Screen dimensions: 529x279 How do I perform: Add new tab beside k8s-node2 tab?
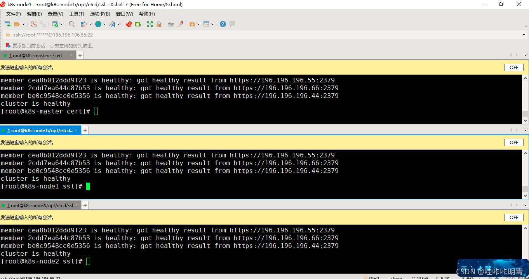click(x=85, y=205)
